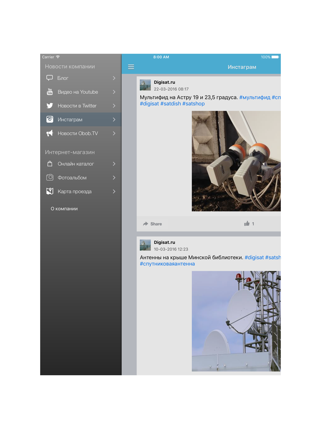Click the 10-03-2016 12:23 timestamp

tap(171, 249)
